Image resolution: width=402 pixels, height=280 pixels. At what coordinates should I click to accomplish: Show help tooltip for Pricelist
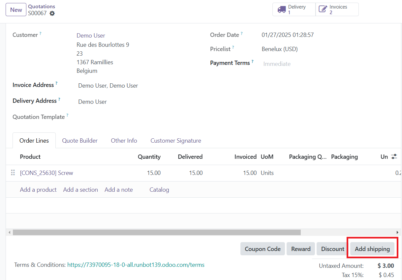coord(233,47)
